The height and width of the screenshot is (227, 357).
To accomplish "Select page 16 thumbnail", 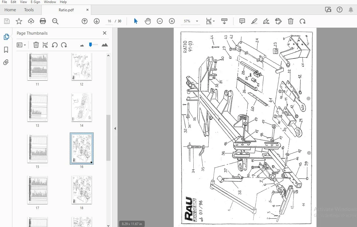I will (82, 149).
